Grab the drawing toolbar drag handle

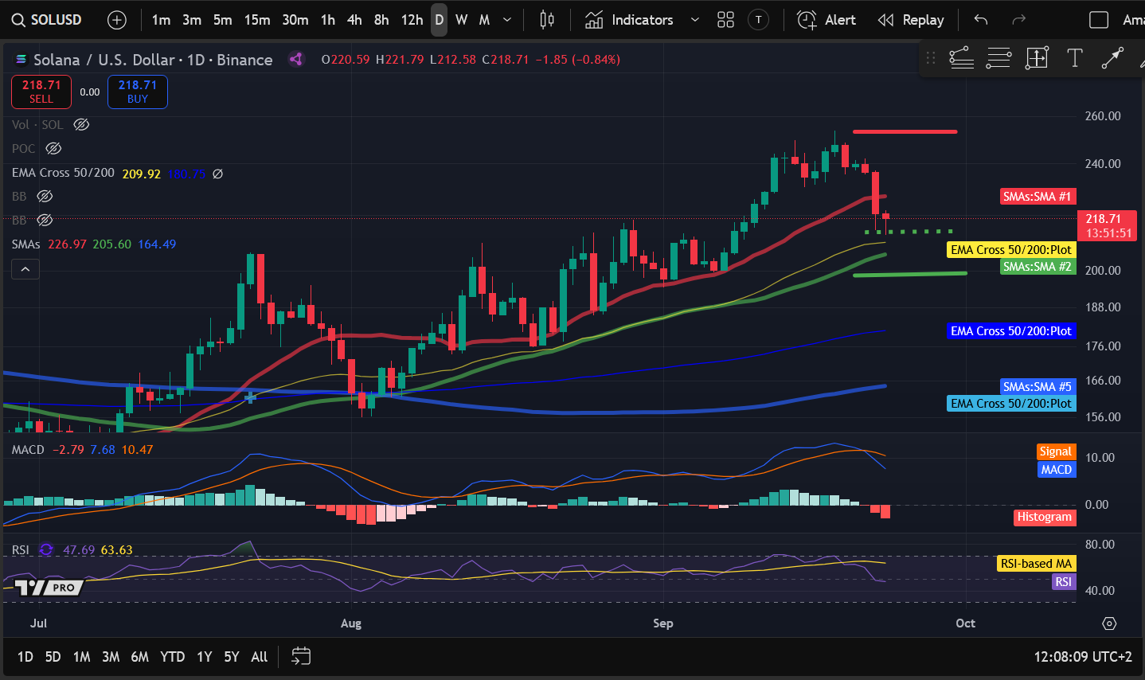(x=930, y=58)
